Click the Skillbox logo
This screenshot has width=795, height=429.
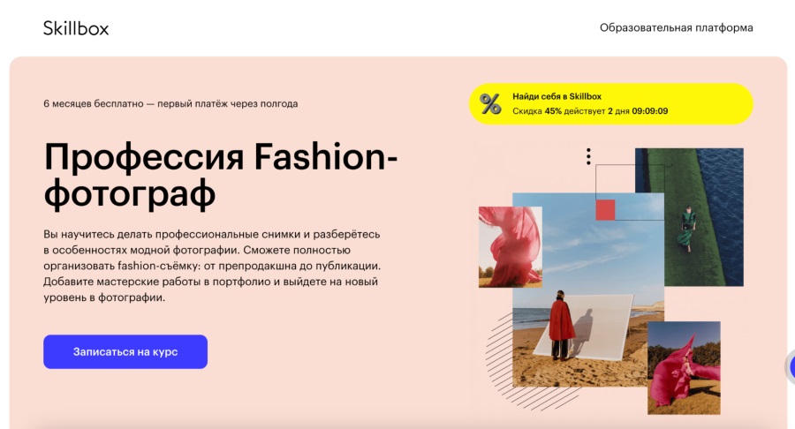(76, 28)
